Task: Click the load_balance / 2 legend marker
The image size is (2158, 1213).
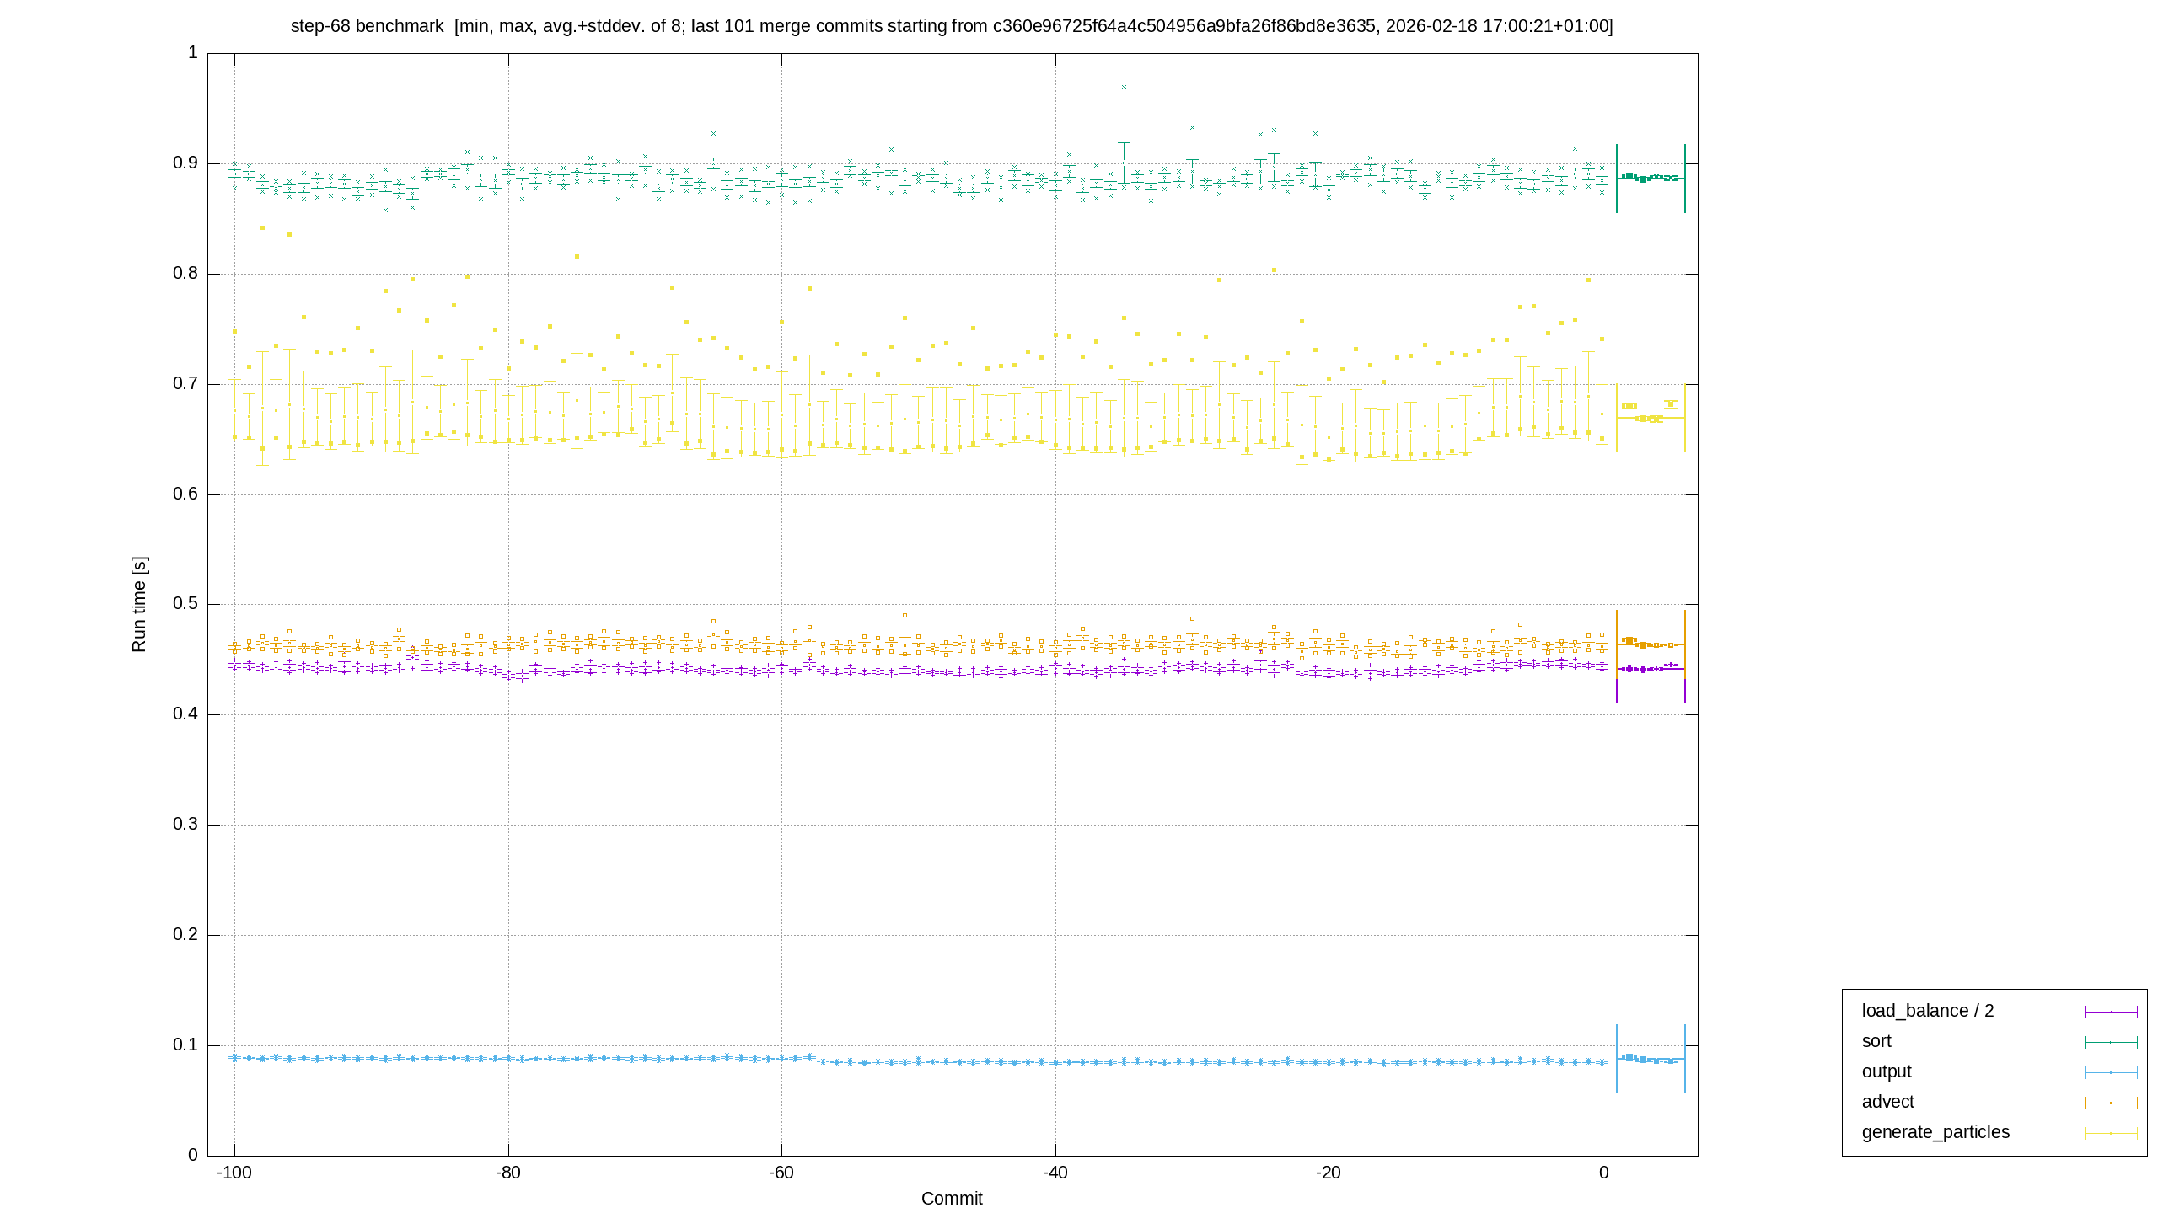Action: (x=2111, y=1012)
